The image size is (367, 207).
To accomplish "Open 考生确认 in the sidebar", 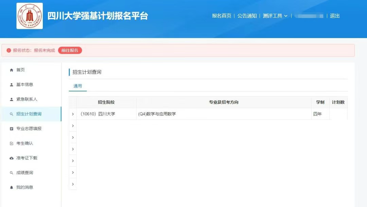I will tap(31, 143).
